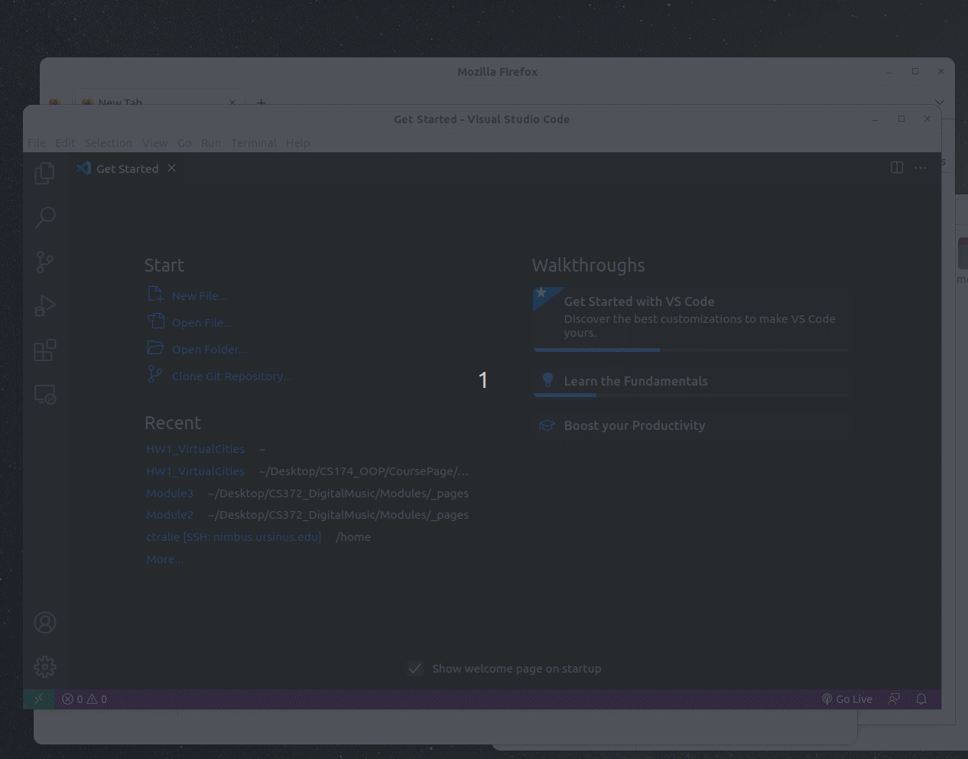Viewport: 968px width, 759px height.
Task: Close the Get Started editor tab
Action: (x=172, y=168)
